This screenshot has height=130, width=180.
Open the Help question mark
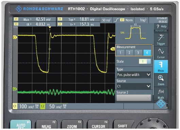coord(161,26)
